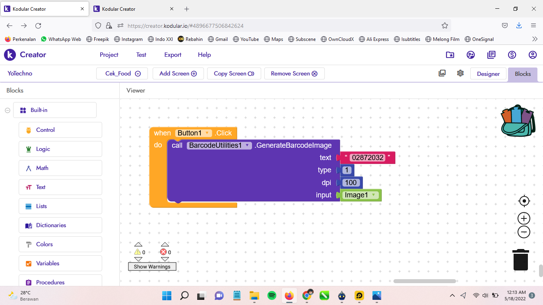Image resolution: width=543 pixels, height=305 pixels.
Task: Switch to the Designer view
Action: tap(488, 74)
